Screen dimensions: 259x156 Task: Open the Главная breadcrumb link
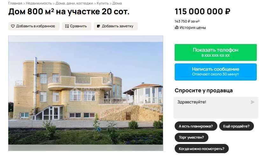[x=15, y=3]
